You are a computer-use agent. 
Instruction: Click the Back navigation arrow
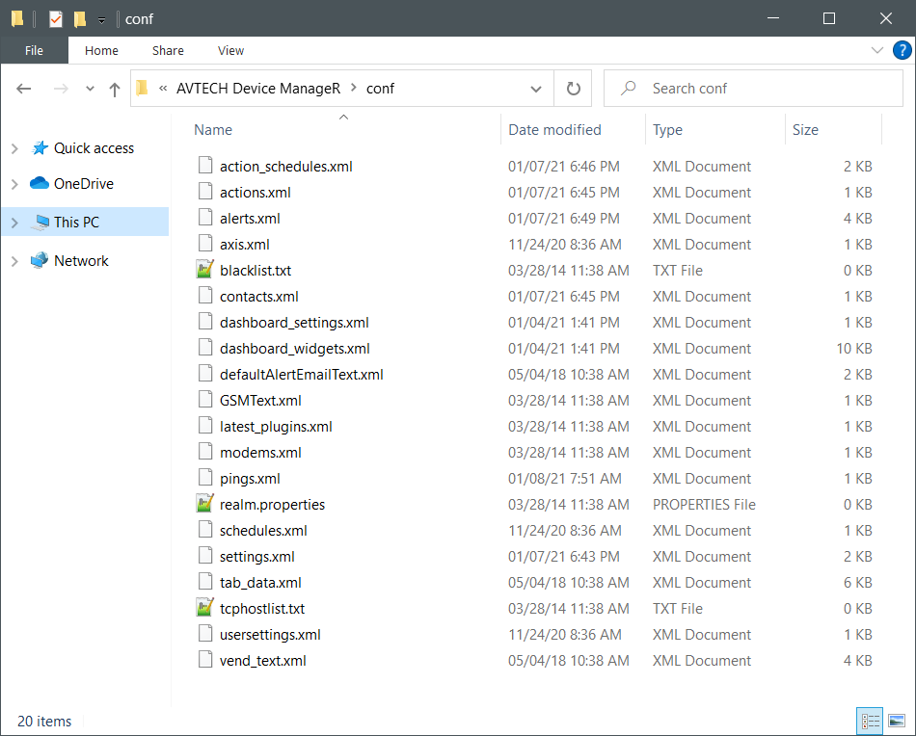24,89
